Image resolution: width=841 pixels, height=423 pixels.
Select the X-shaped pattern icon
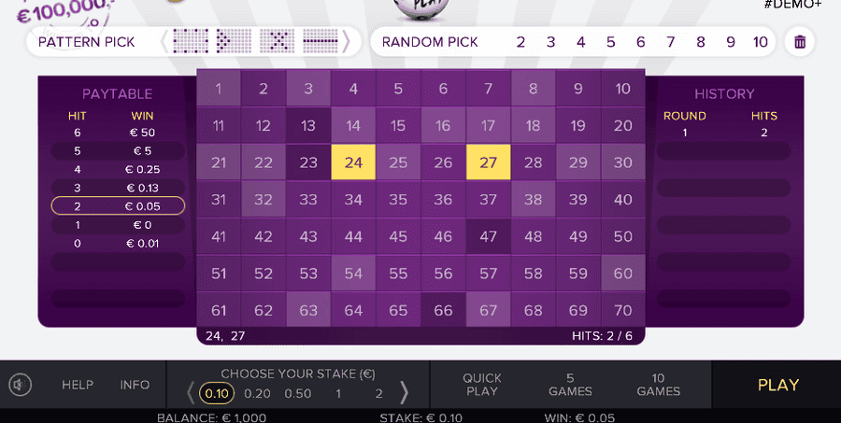(277, 41)
